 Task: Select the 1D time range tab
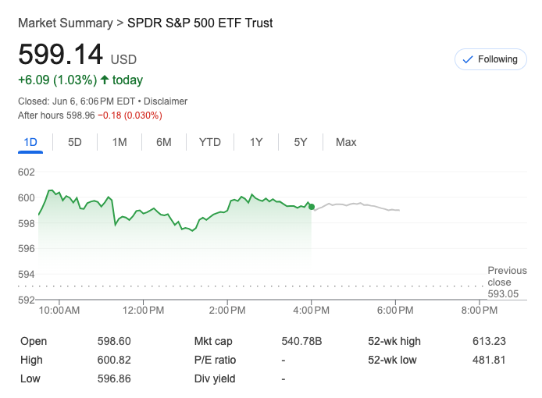tap(31, 142)
